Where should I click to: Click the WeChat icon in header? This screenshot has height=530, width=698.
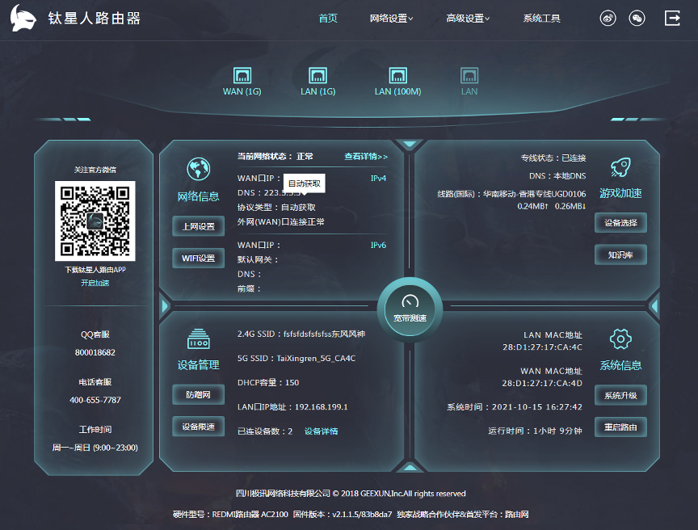(637, 19)
